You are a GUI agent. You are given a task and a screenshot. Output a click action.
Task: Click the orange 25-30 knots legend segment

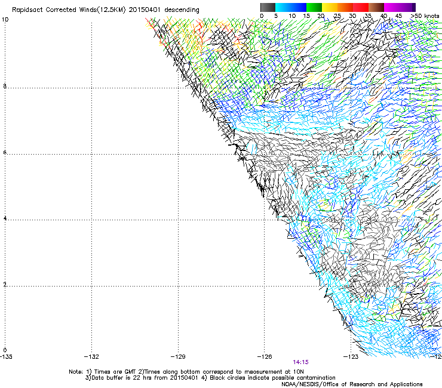tap(345, 7)
